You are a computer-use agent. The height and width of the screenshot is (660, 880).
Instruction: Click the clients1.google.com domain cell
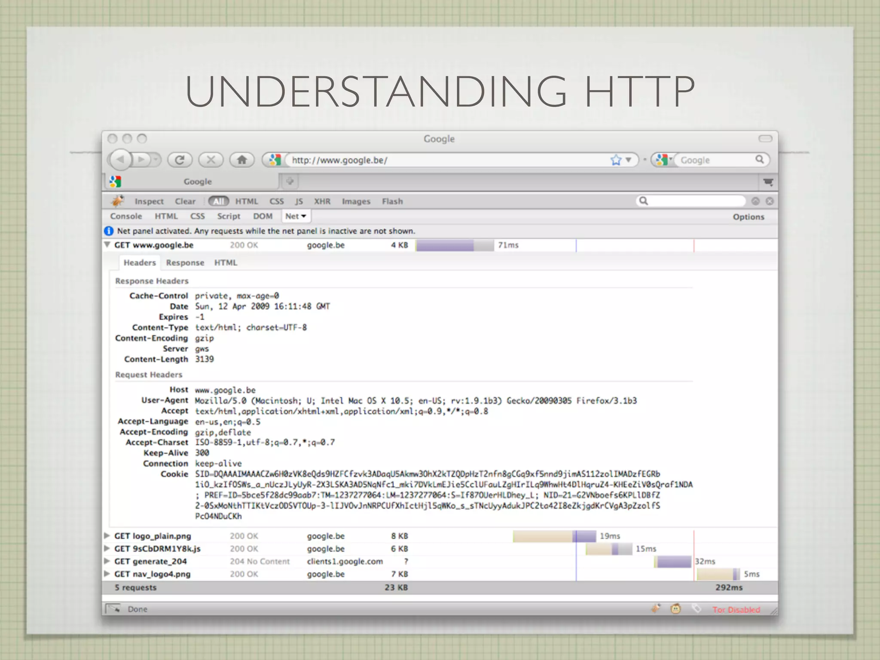coord(345,561)
